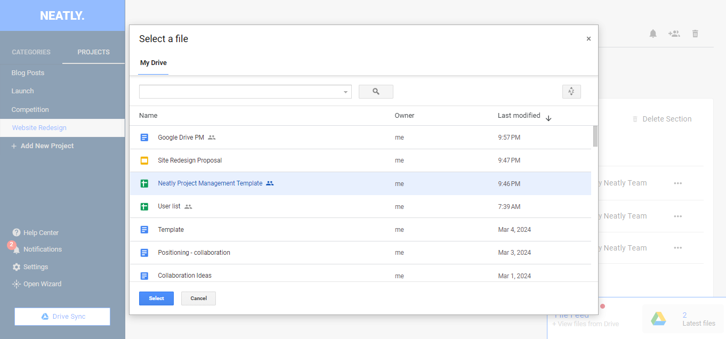Screen dimensions: 726x339
Task: Click the Sheets icon beside User list
Action: 144,207
